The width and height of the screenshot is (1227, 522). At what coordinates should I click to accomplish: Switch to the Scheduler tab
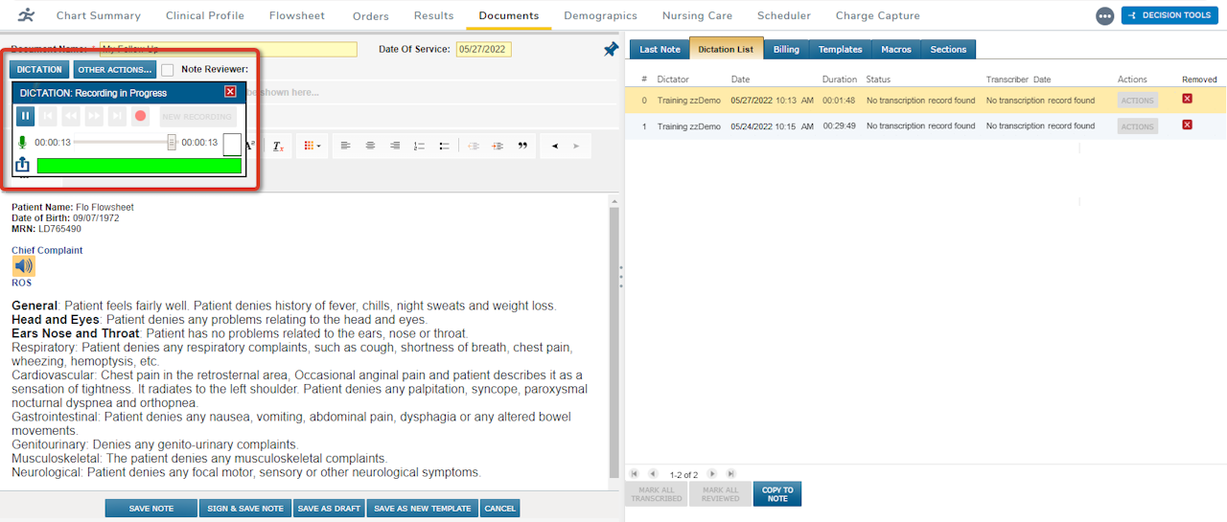pyautogui.click(x=784, y=15)
